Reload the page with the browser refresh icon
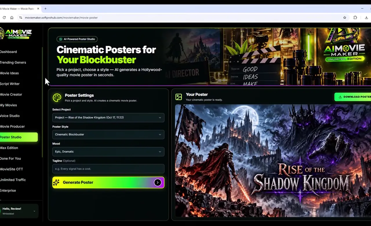 tap(4, 18)
